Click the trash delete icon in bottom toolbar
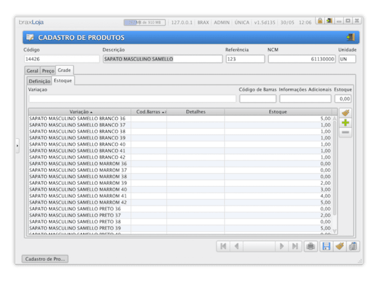The width and height of the screenshot is (378, 284). pos(352,246)
